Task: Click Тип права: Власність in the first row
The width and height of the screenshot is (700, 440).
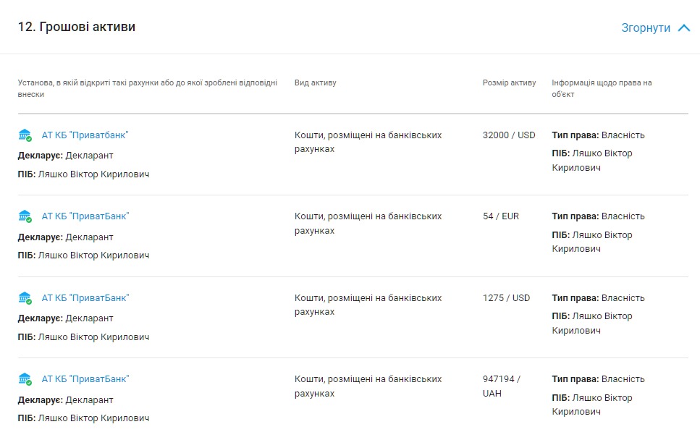Action: pyautogui.click(x=598, y=135)
